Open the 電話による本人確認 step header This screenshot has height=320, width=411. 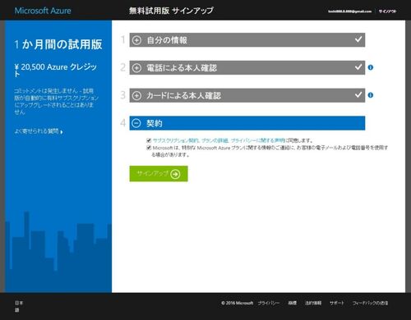click(x=247, y=67)
